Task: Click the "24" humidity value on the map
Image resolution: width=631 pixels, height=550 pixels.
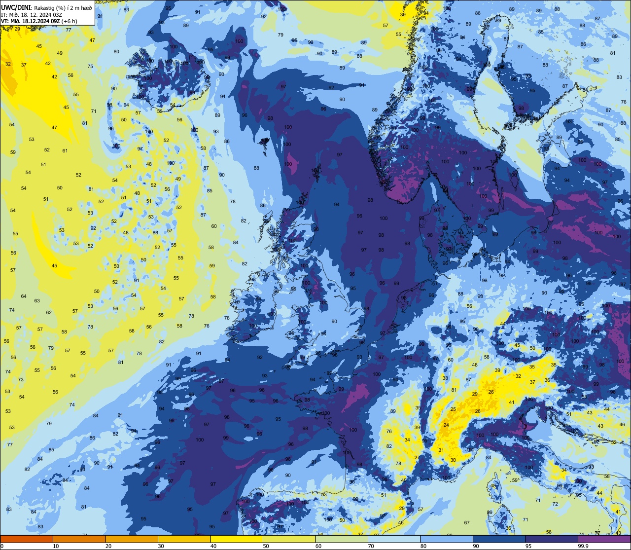Action: 446,425
